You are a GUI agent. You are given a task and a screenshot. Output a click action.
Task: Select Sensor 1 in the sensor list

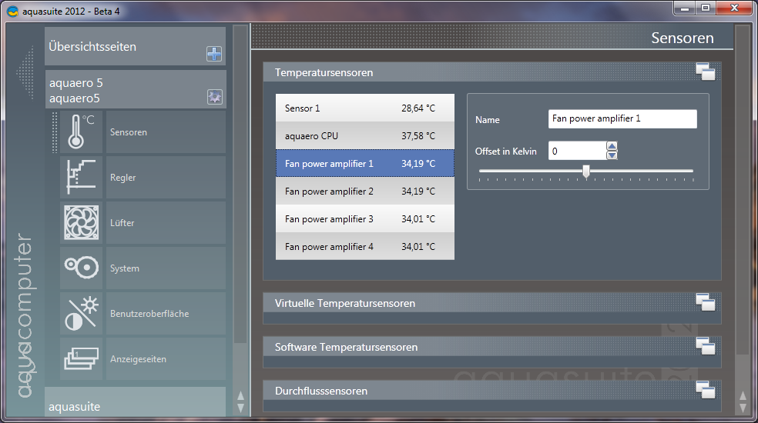click(x=364, y=108)
